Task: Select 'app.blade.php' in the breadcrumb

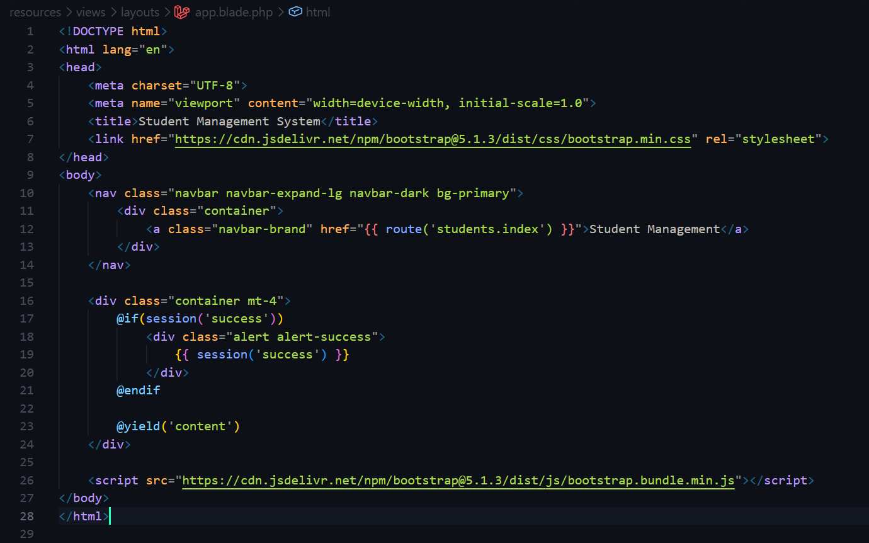Action: (234, 12)
